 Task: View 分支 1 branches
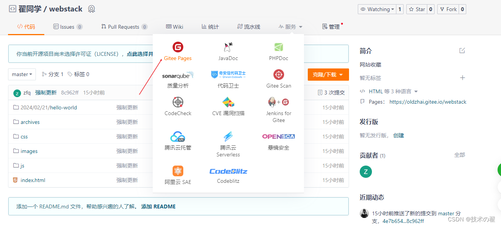tap(53, 74)
